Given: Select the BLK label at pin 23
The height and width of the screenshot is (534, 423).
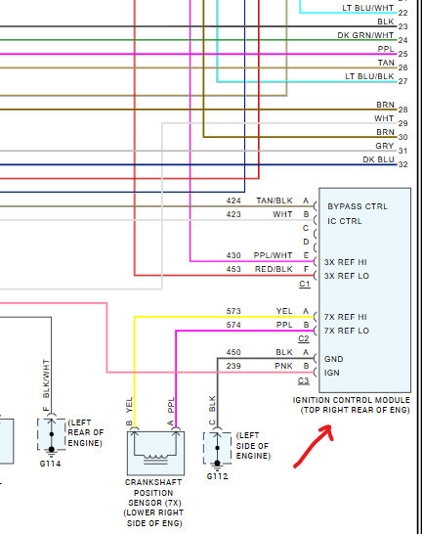Looking at the screenshot, I should 386,22.
